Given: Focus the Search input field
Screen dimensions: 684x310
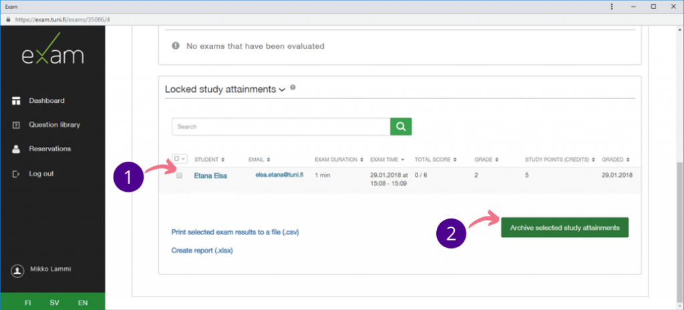Looking at the screenshot, I should (281, 126).
